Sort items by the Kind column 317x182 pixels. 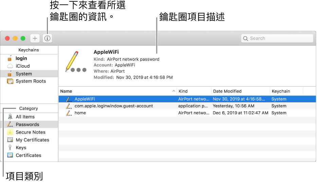(x=194, y=91)
